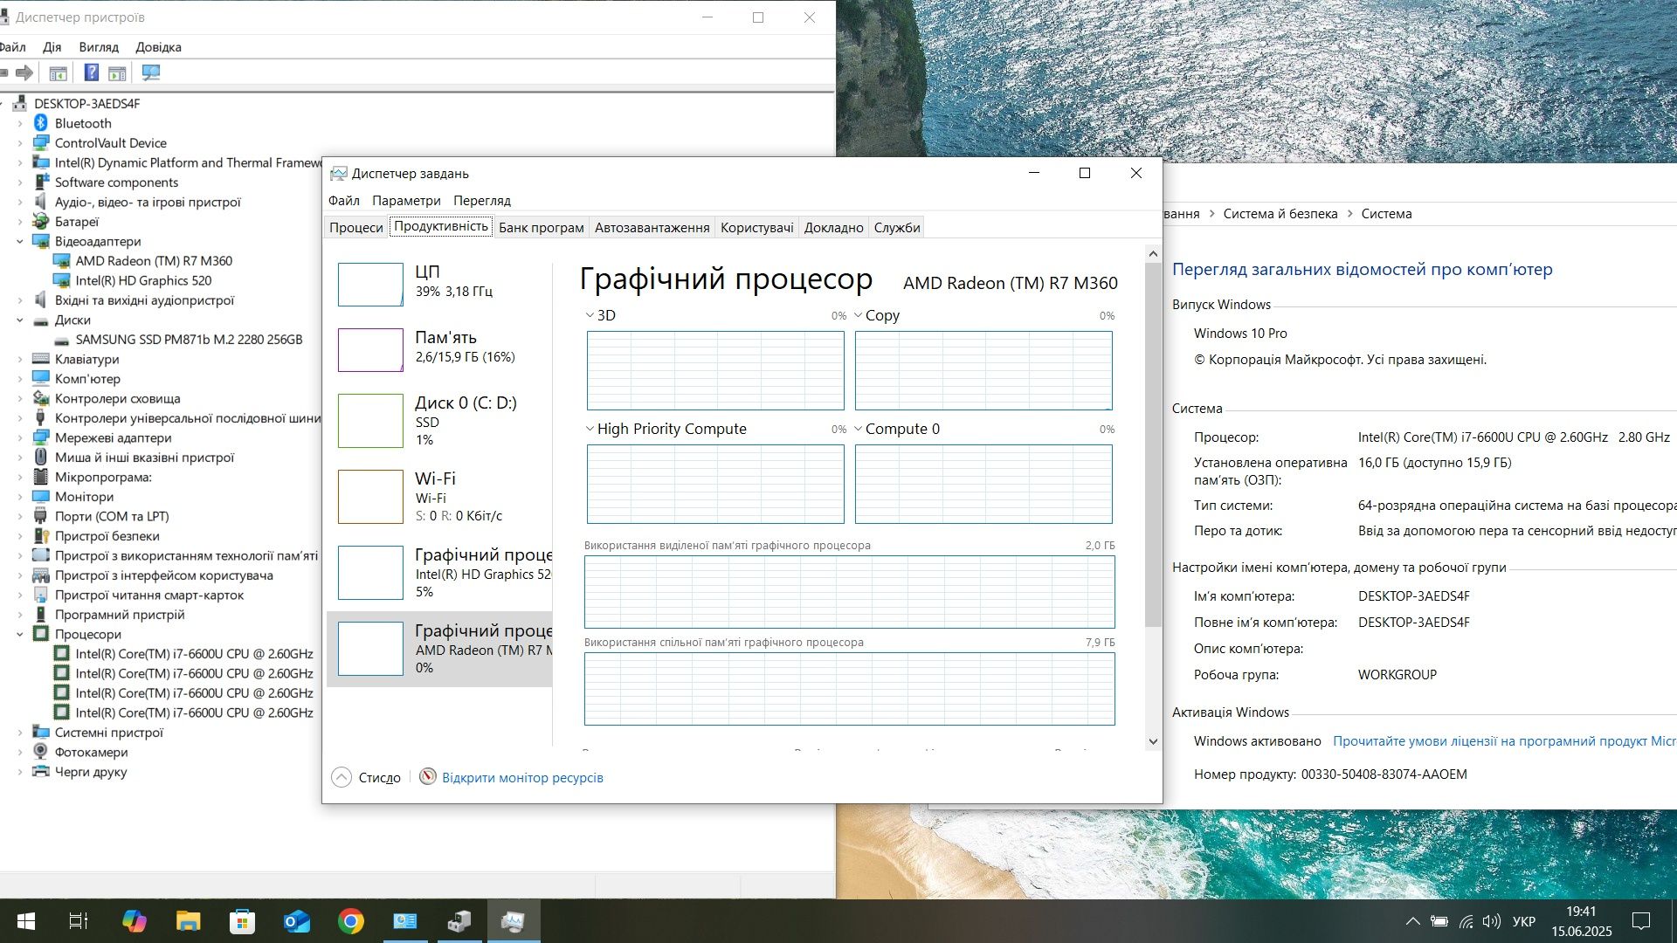1677x943 pixels.
Task: Click the forward arrow in Device Manager toolbar
Action: point(24,73)
